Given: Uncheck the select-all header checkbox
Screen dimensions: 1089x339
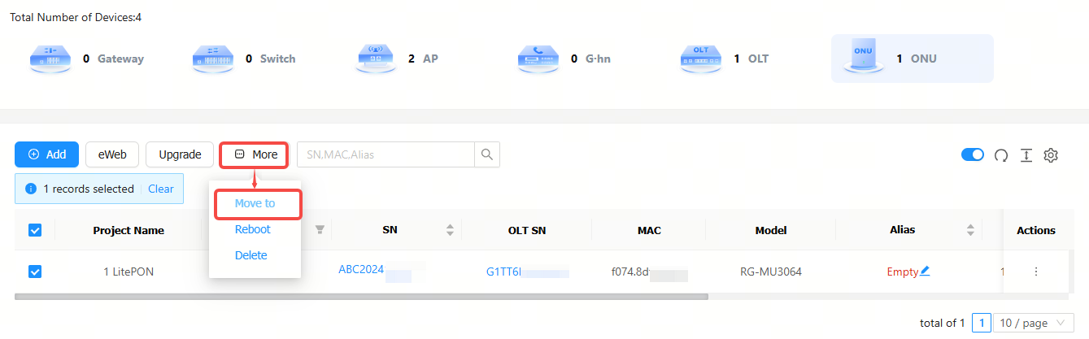Looking at the screenshot, I should point(35,230).
